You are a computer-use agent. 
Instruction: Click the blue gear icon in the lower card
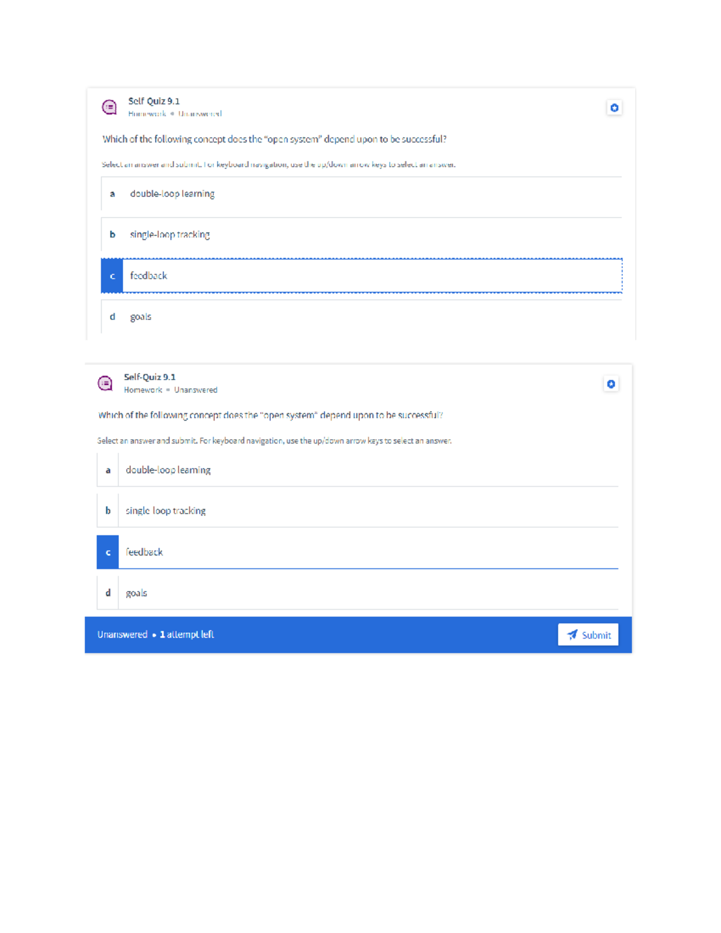[611, 384]
